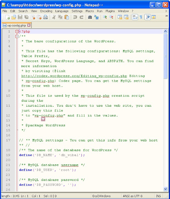Expand hidden toolbar items chevron
The image size is (170, 199).
pos(167,16)
